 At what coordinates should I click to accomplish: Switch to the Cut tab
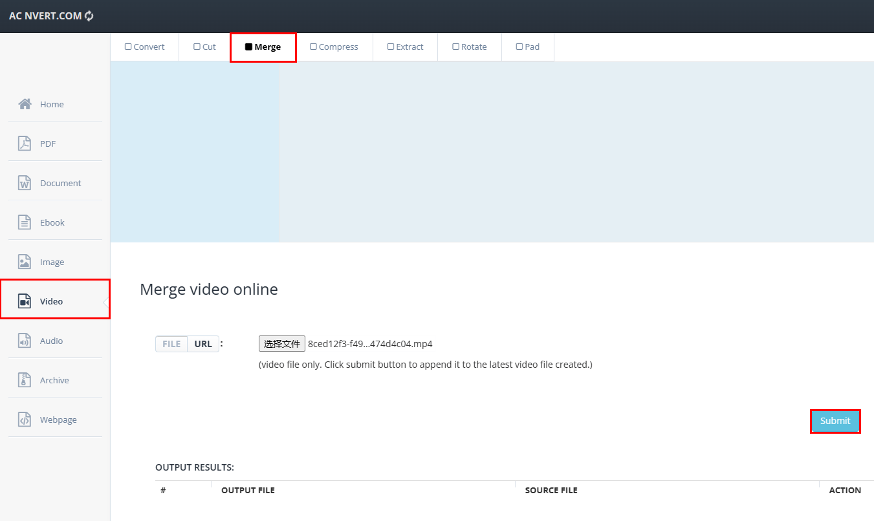point(204,47)
